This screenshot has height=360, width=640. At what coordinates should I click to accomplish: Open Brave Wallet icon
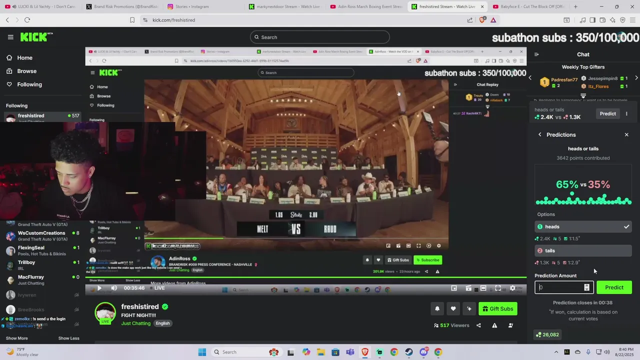pos(602,20)
